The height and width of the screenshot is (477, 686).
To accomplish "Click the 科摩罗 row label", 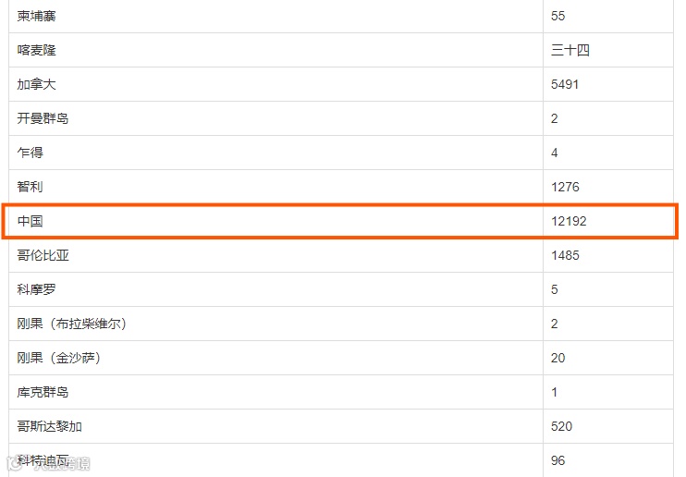I will point(36,289).
